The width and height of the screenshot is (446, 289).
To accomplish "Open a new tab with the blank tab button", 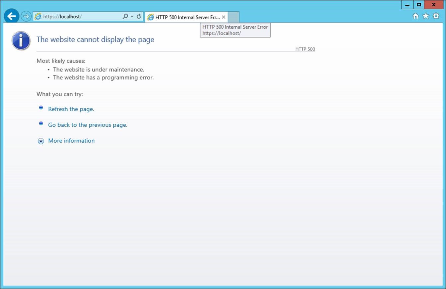I will click(x=233, y=17).
